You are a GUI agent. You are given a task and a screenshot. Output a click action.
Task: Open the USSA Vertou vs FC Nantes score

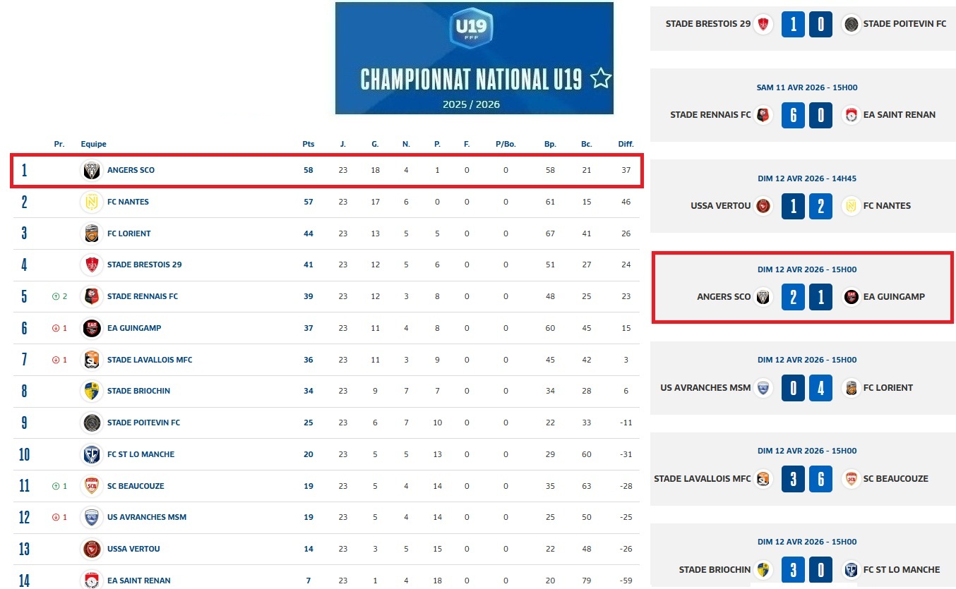click(806, 206)
